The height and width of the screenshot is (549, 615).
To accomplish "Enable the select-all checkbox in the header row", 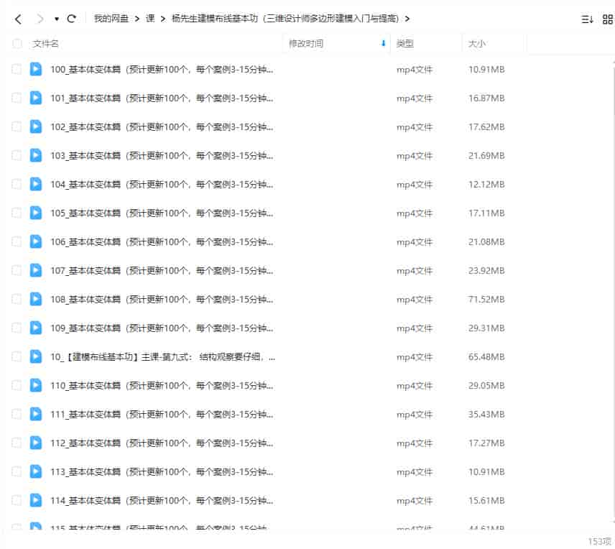I will pos(17,43).
